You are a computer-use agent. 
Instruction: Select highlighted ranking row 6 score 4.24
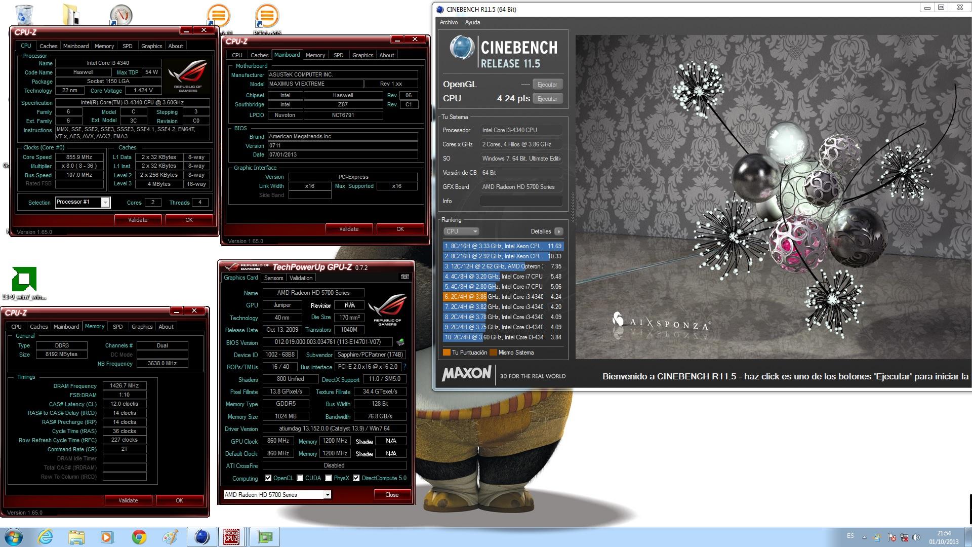tap(503, 297)
